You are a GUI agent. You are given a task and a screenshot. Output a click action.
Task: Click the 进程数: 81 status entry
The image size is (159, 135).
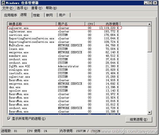(13, 131)
